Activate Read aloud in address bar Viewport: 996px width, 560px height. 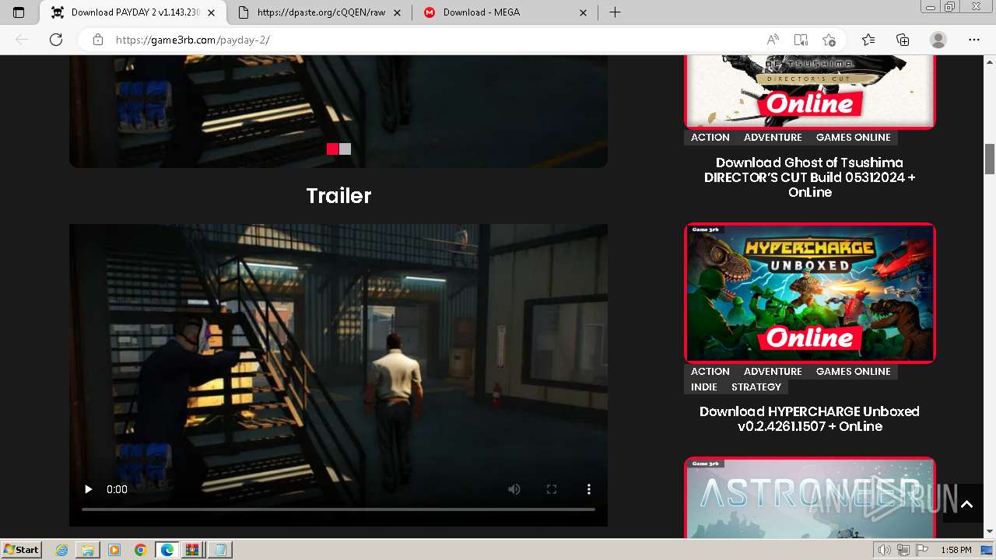(773, 40)
